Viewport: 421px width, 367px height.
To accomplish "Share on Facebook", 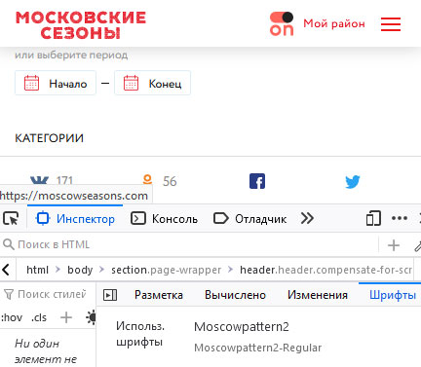I will click(x=257, y=181).
